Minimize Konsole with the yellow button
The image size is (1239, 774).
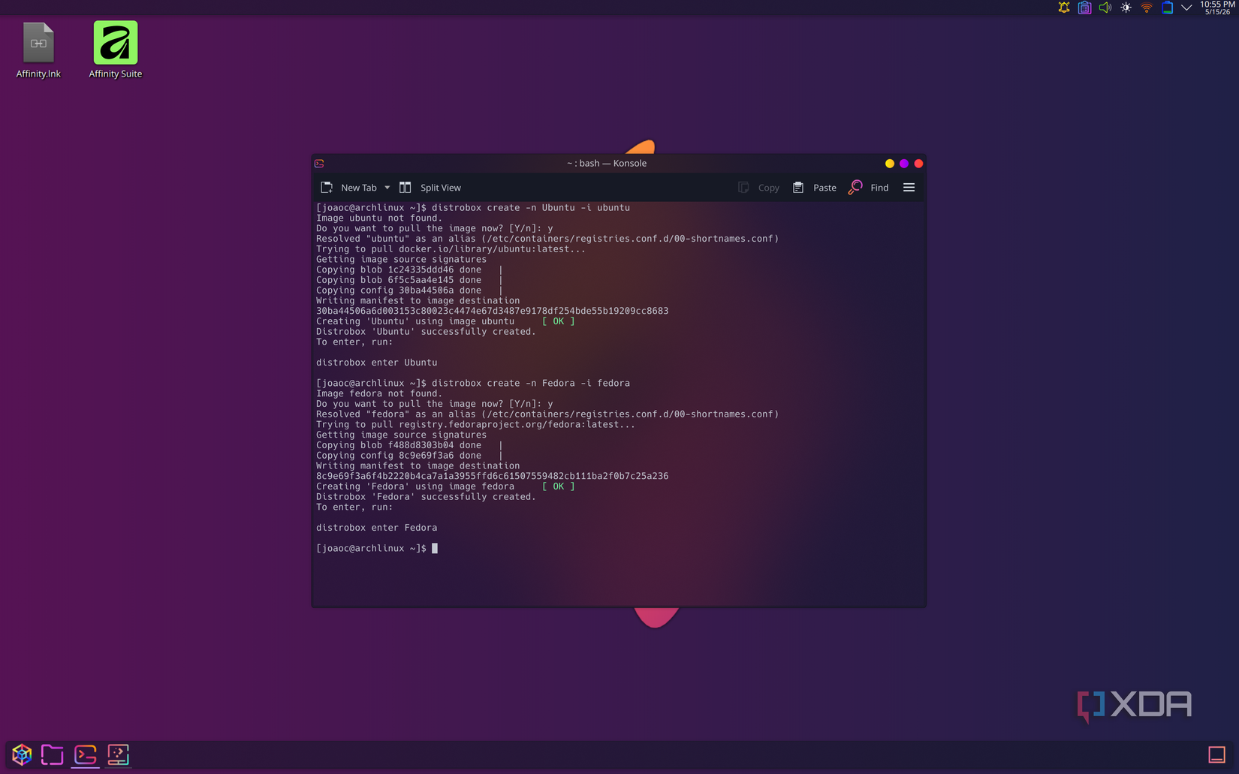coord(890,164)
